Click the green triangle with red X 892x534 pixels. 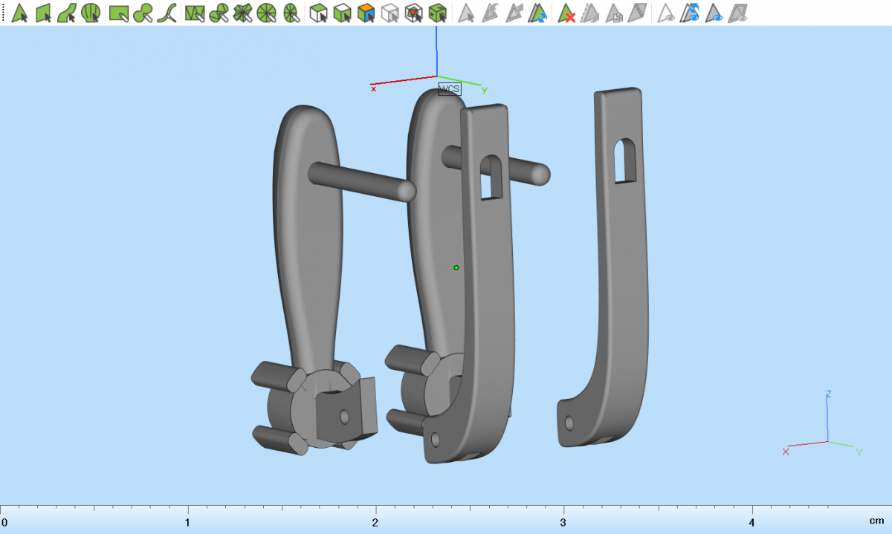567,13
